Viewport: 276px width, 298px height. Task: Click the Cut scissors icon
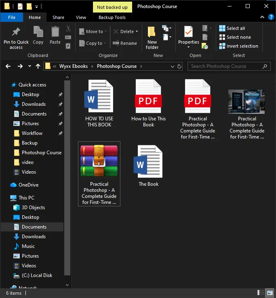coord(68,28)
